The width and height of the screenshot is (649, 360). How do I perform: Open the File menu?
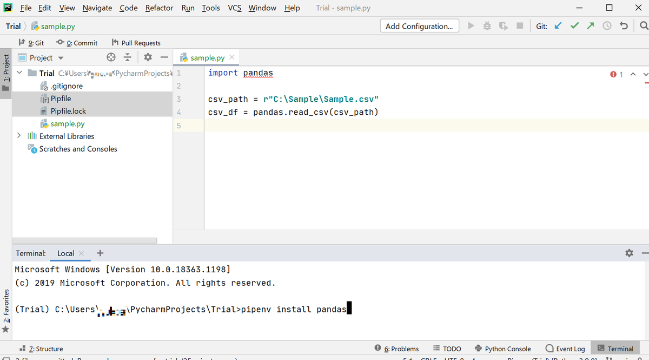click(x=25, y=8)
